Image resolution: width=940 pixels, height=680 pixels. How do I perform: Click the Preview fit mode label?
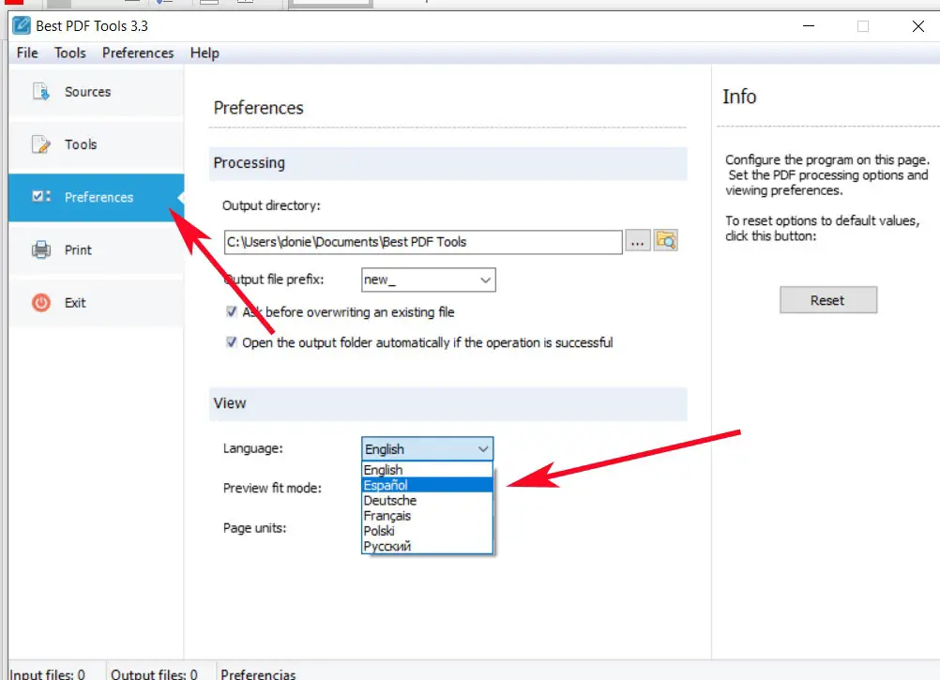(x=272, y=489)
